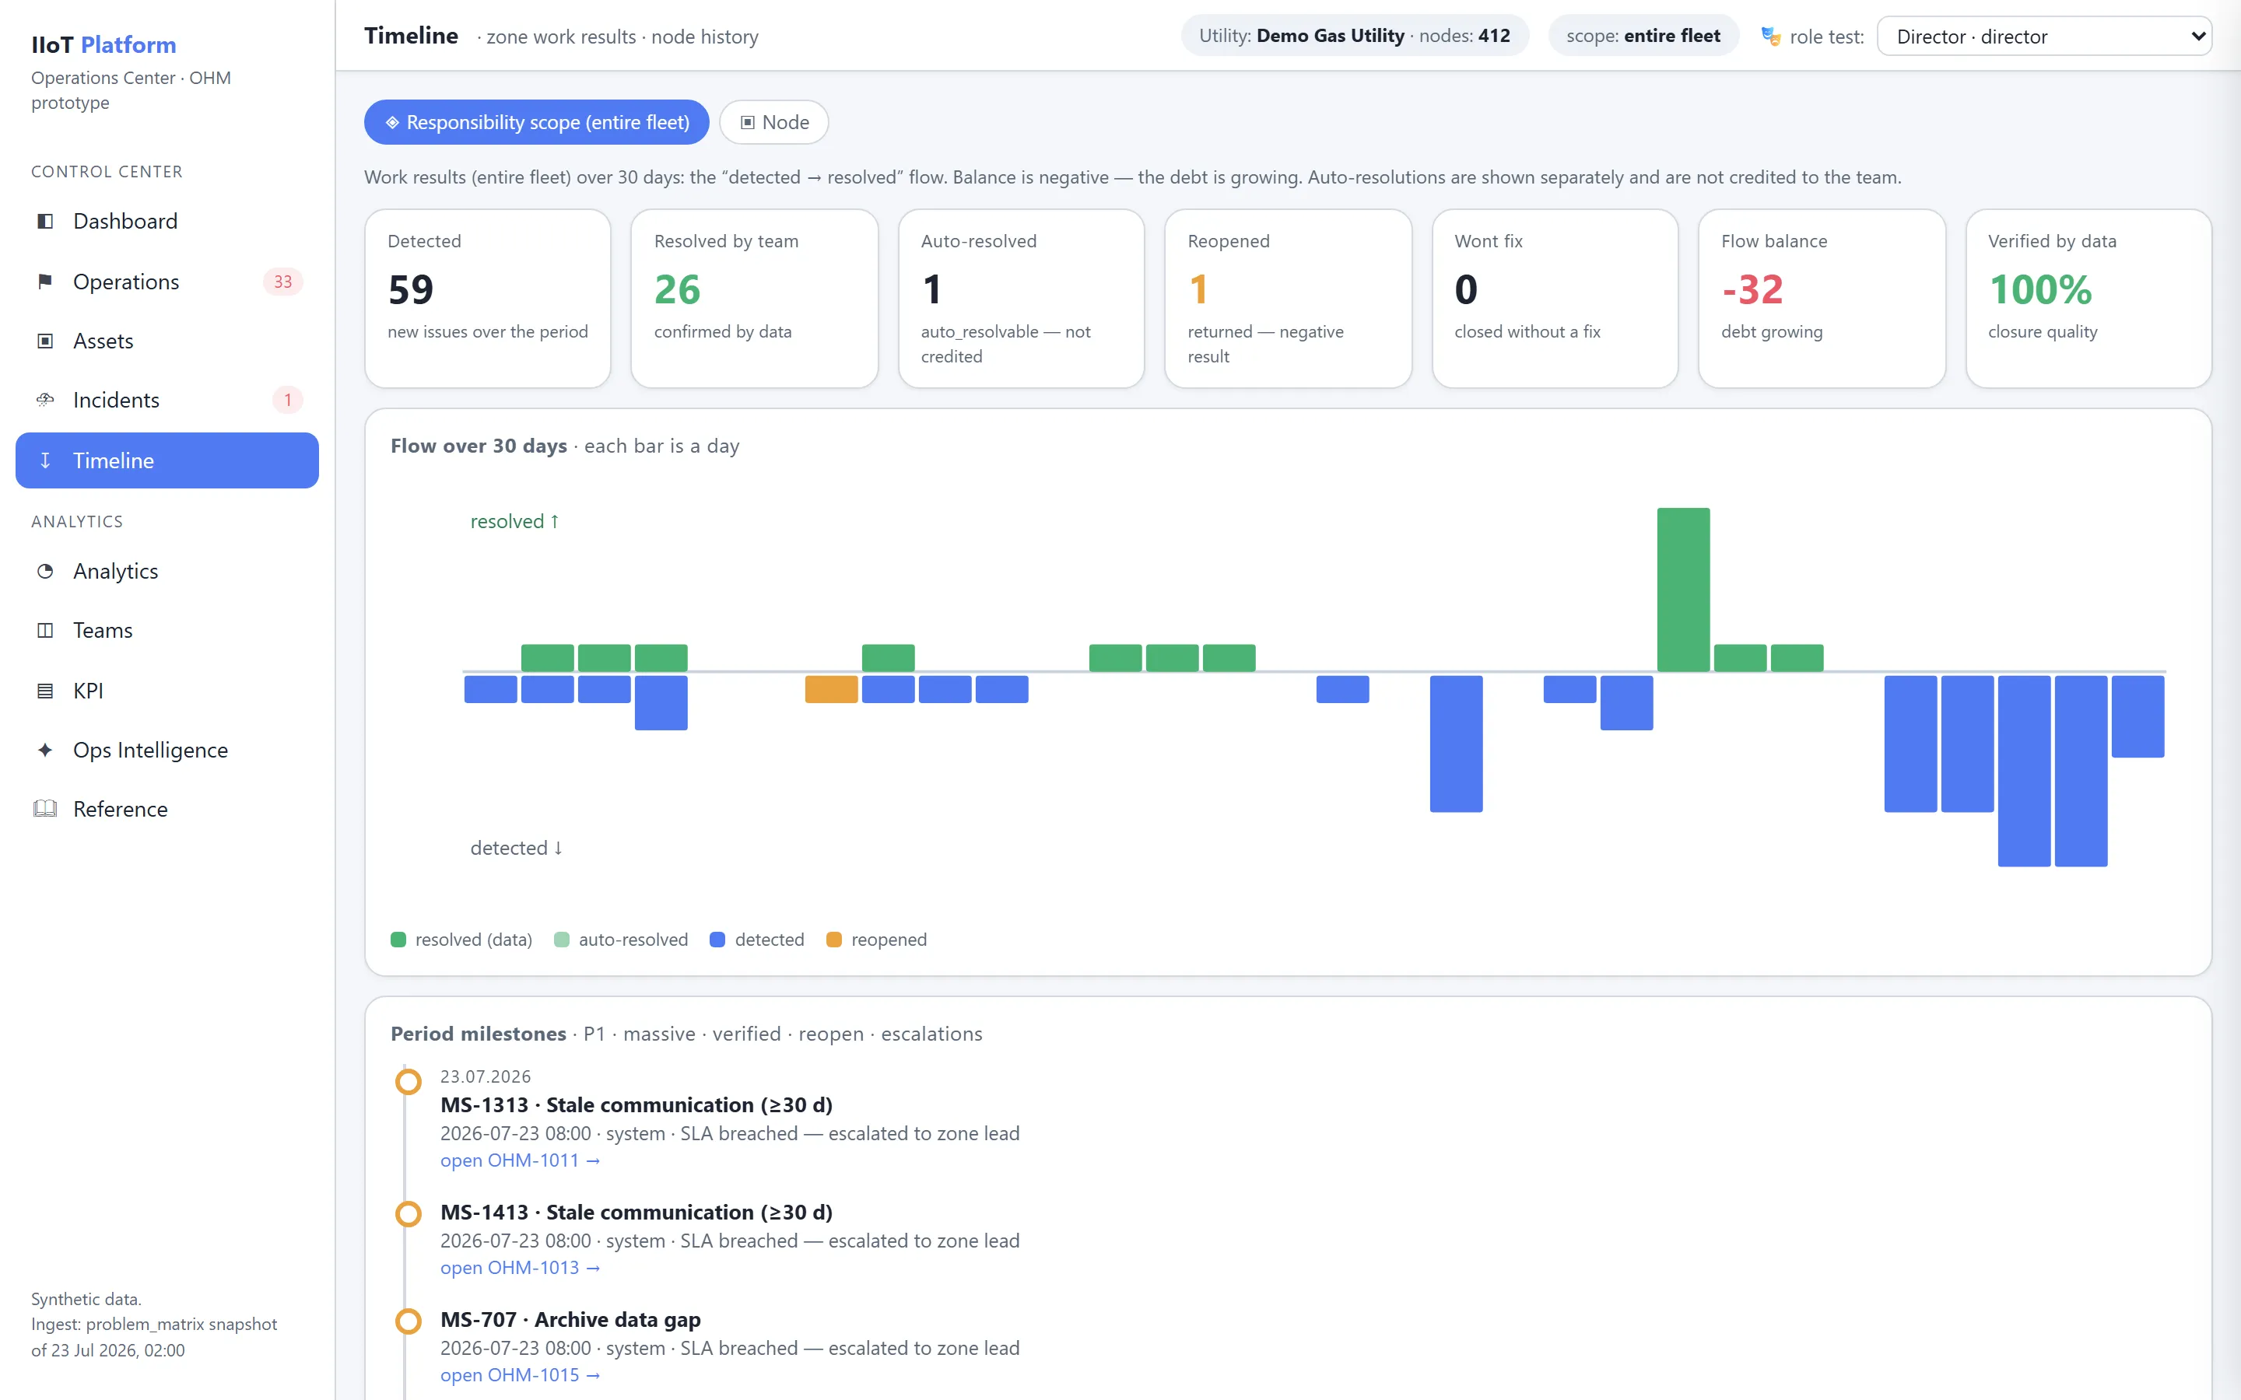Click the Incidents badge showing 1

[x=287, y=400]
